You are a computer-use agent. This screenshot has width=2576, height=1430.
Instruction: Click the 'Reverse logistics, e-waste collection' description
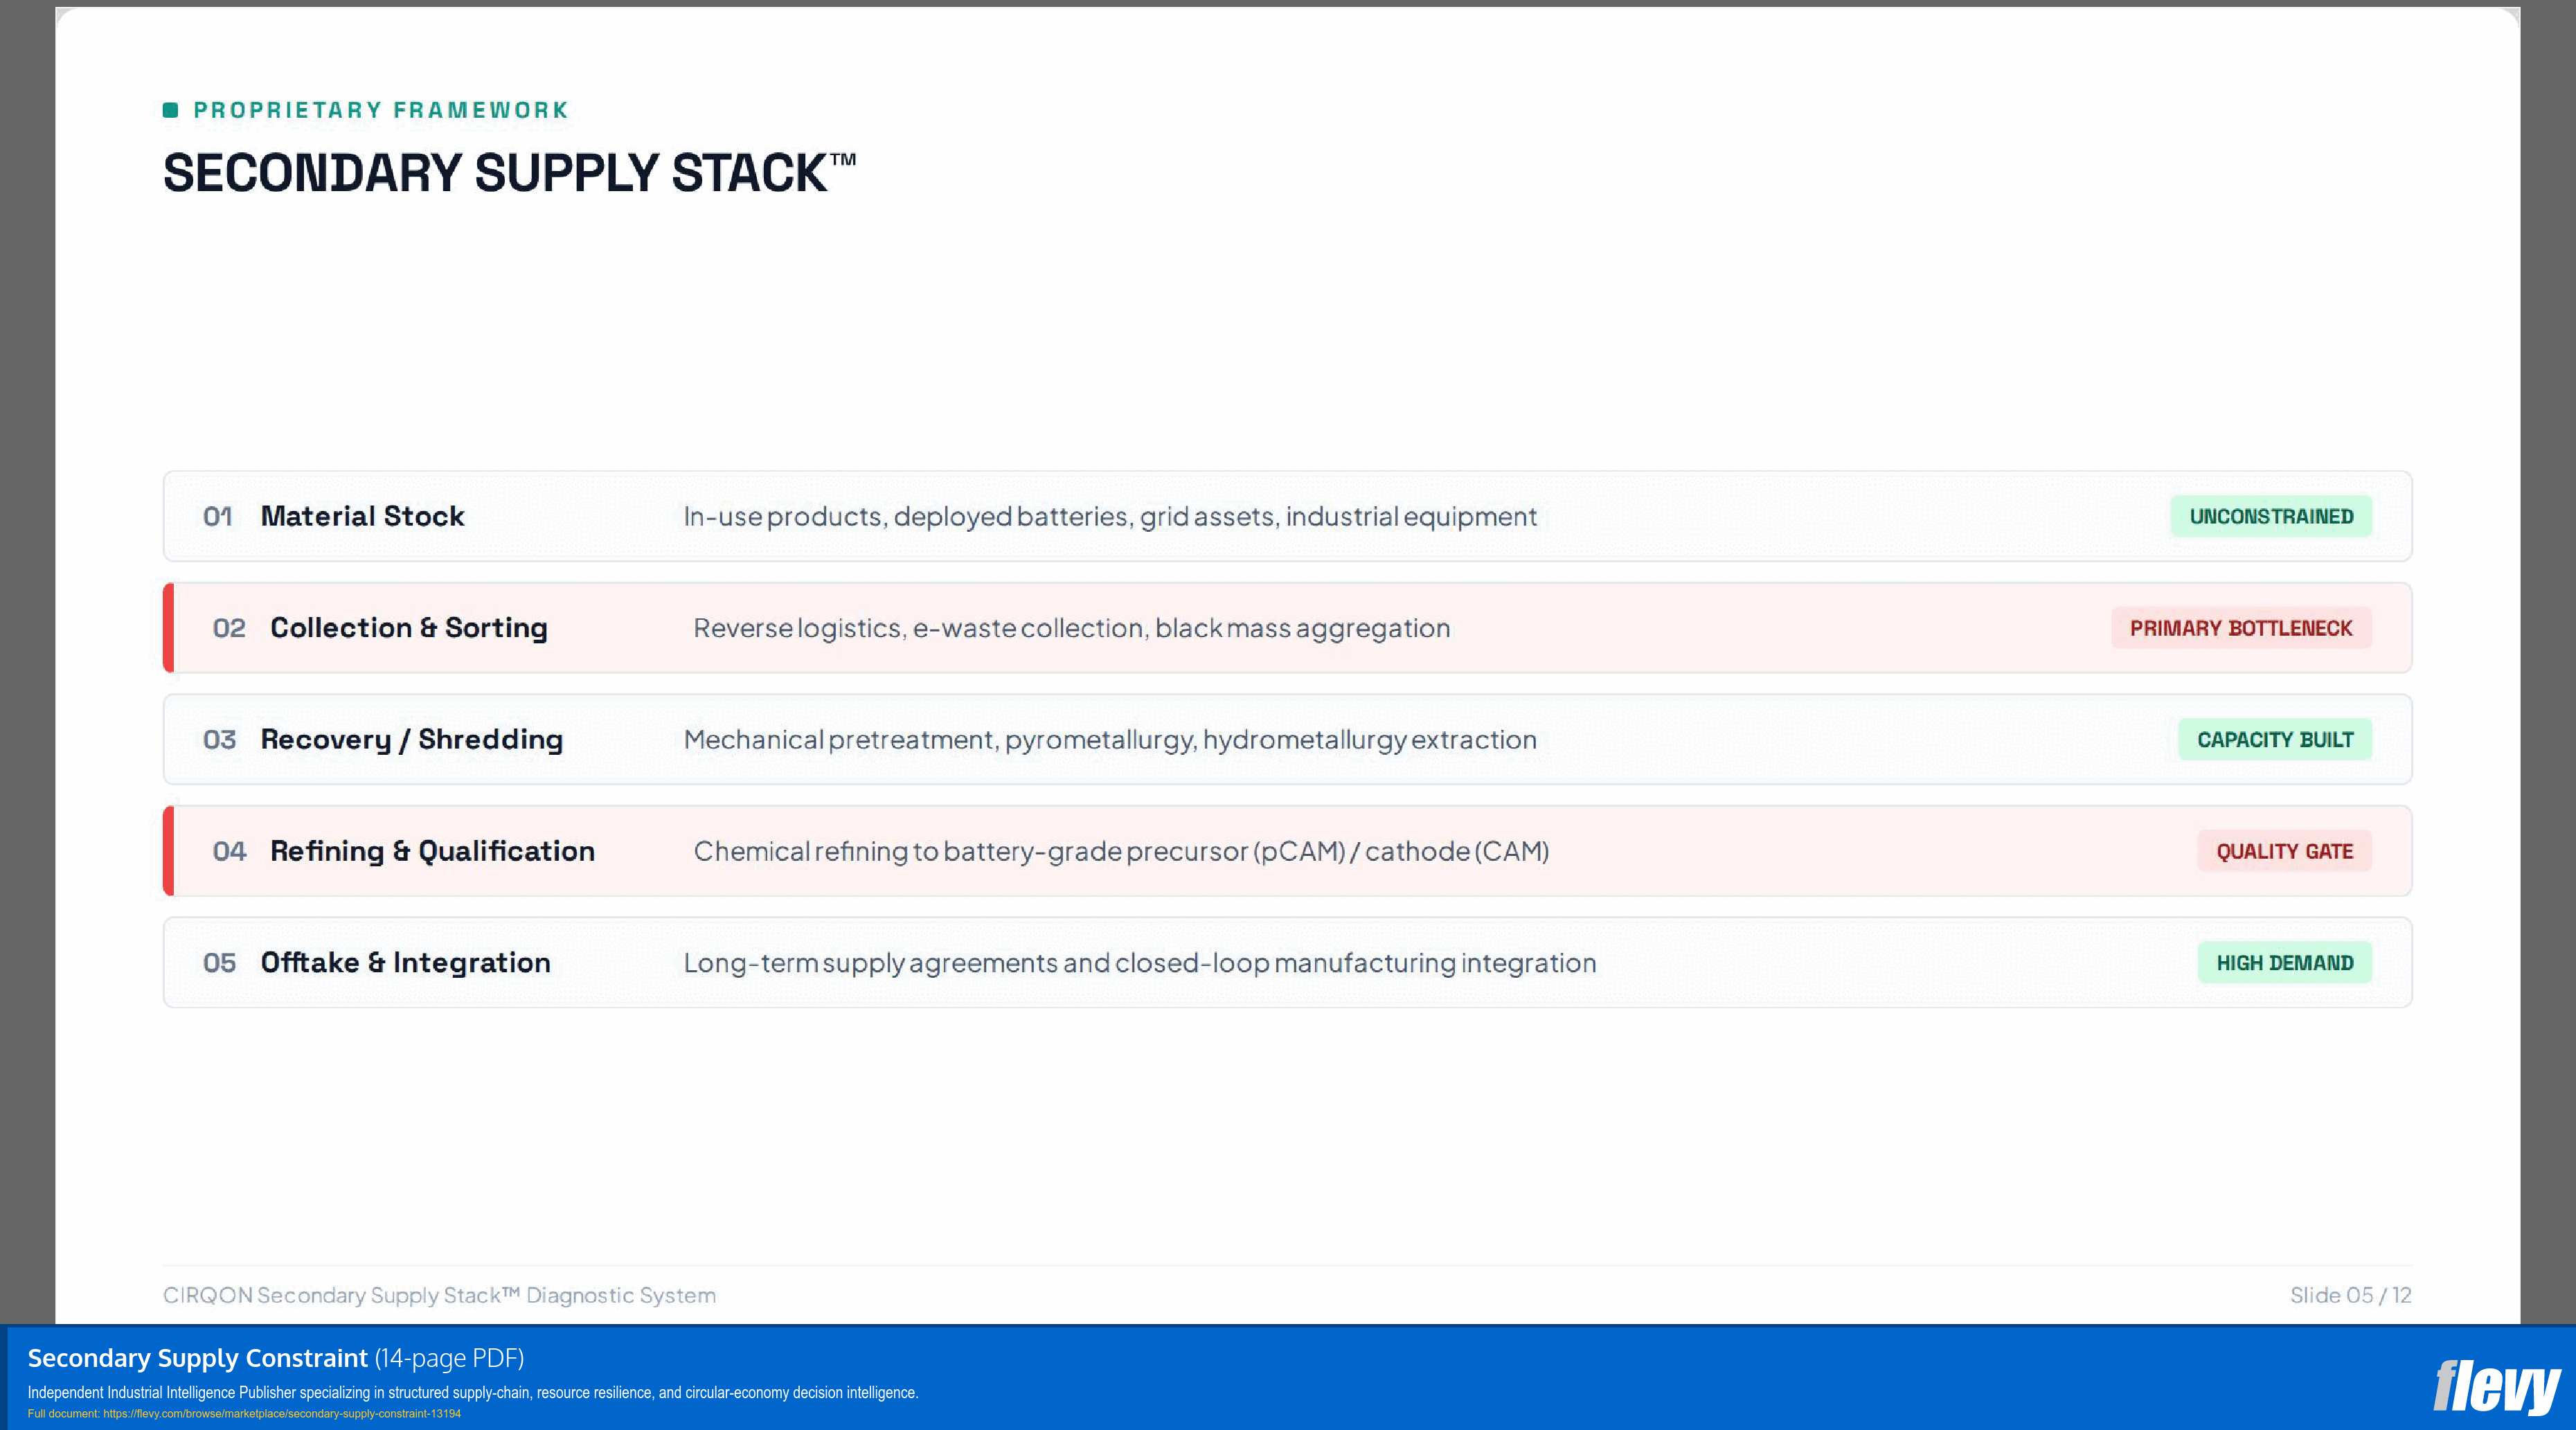1072,628
